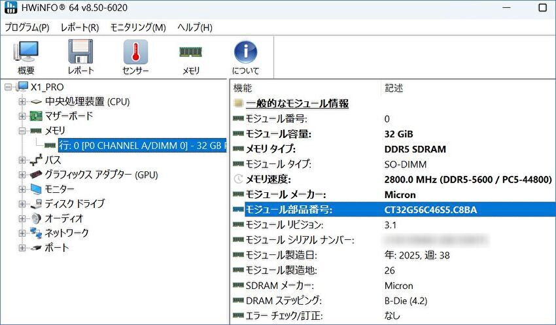Click the レポート floppy disk icon

tap(80, 52)
